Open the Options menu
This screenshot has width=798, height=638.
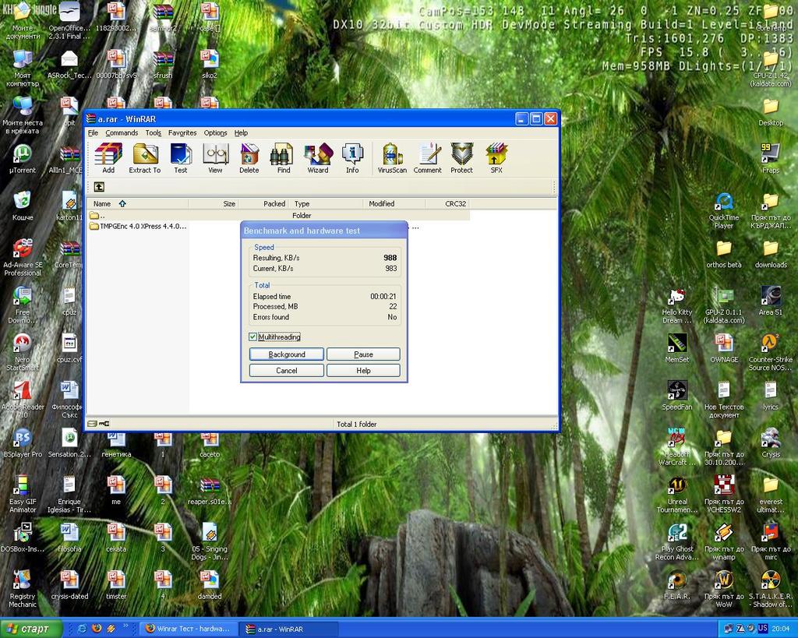tap(215, 132)
